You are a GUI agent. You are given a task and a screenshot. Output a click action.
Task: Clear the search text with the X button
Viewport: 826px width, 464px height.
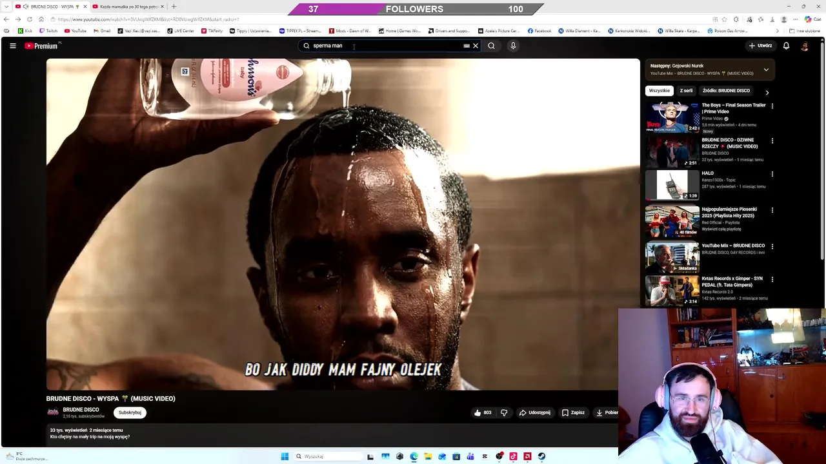[x=476, y=46]
